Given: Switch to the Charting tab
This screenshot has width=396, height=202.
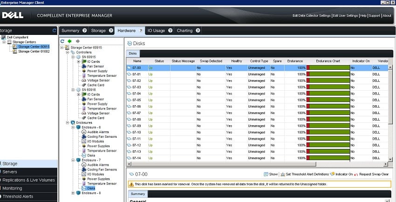Looking at the screenshot, I should click(x=184, y=31).
